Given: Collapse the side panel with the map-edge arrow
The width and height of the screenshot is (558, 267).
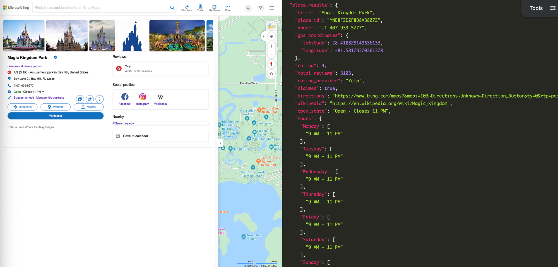Looking at the screenshot, I should tap(220, 143).
